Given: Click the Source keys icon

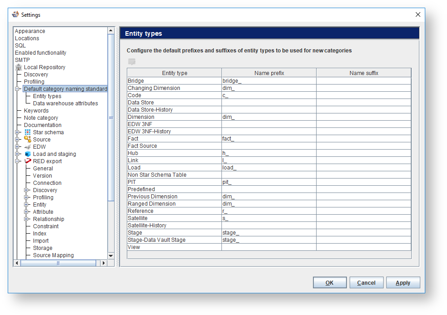Looking at the screenshot, I should click(x=28, y=139).
